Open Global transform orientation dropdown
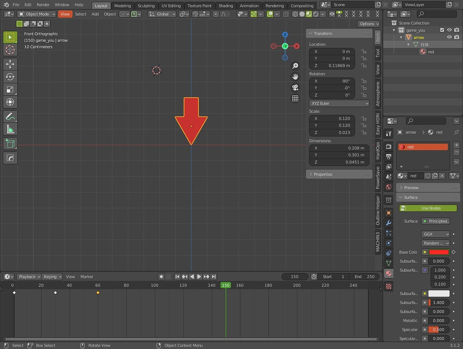463x349 pixels. coord(162,14)
